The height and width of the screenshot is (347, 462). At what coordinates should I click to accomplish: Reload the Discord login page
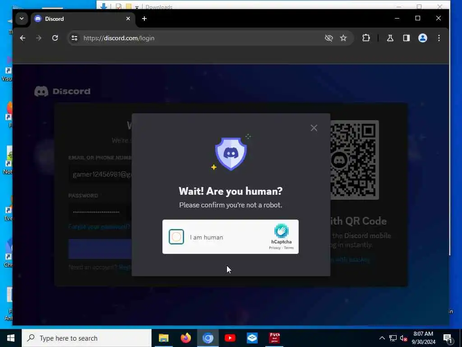point(55,38)
